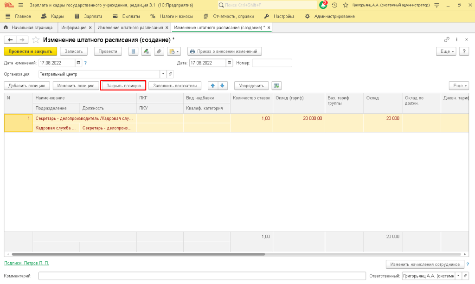This screenshot has height=284, width=475.
Task: Click the notifications bell icon
Action: click(x=323, y=5)
